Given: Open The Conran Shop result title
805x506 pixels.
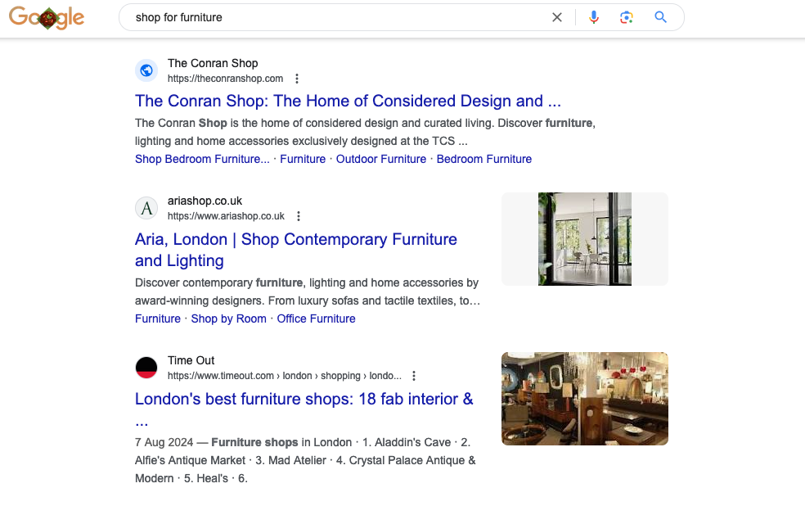Looking at the screenshot, I should [348, 101].
